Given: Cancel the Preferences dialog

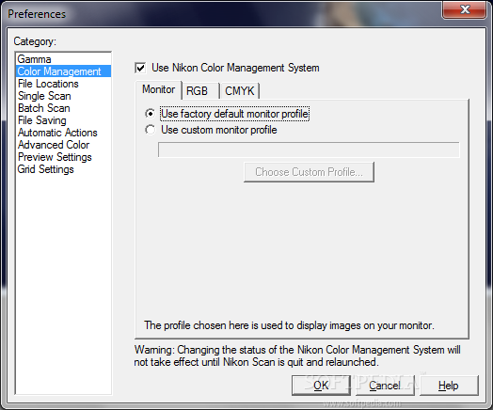Looking at the screenshot, I should pyautogui.click(x=385, y=386).
